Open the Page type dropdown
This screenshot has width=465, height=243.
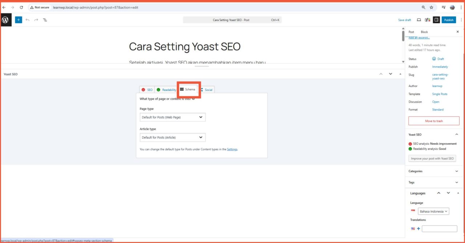[x=173, y=117]
